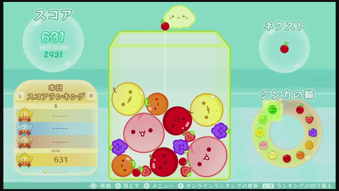
Task: Click the best score value 2931
Action: pos(53,55)
